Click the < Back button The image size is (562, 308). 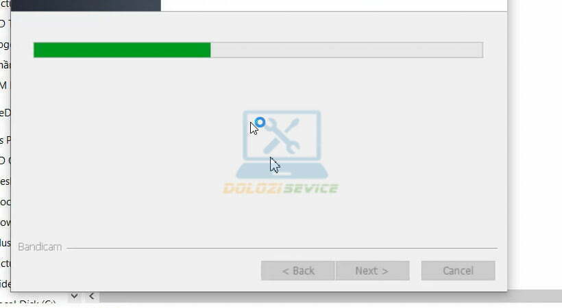click(x=298, y=270)
